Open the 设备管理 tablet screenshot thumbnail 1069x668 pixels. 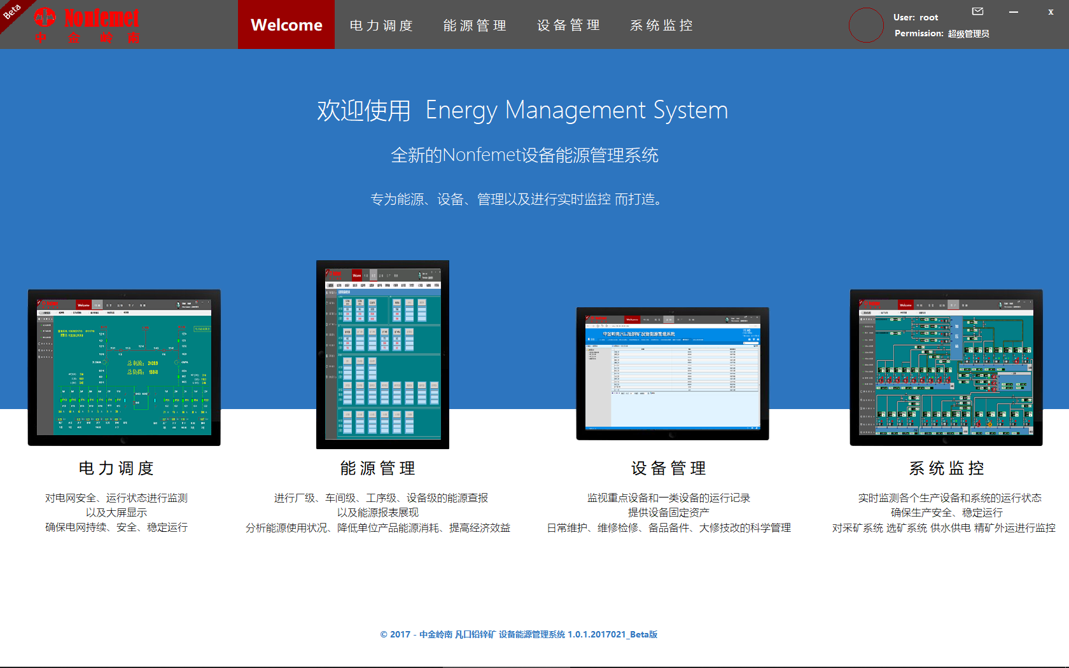click(x=673, y=373)
